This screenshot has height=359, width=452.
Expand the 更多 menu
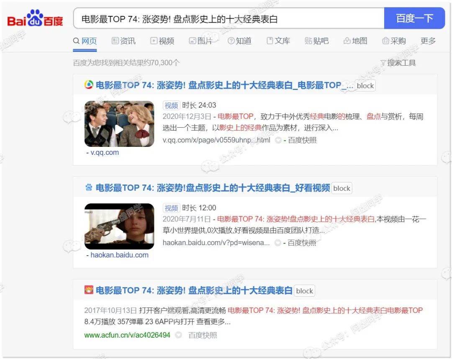[428, 41]
